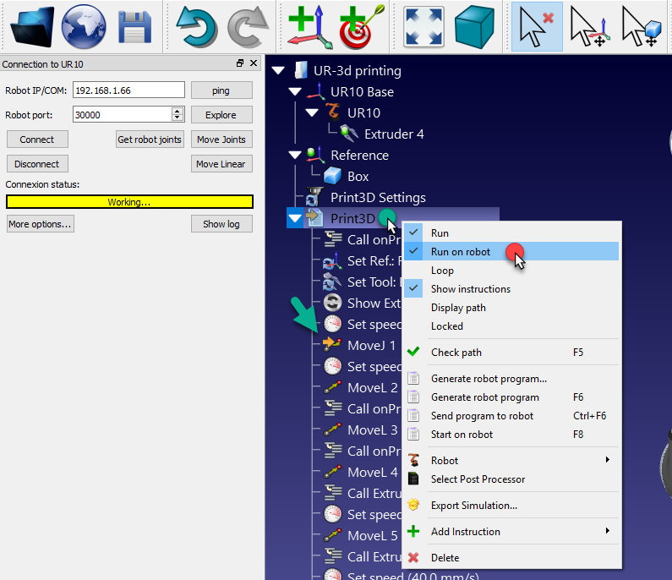This screenshot has width=672, height=580.
Task: Toggle Show instructions in context menu
Action: click(470, 289)
